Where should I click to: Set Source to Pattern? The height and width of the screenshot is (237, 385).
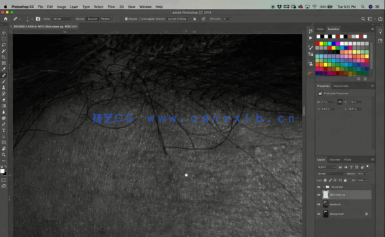pos(105,19)
